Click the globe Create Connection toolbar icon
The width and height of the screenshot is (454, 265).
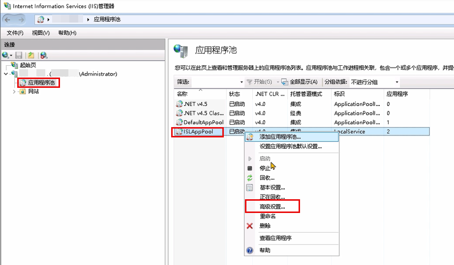5,55
